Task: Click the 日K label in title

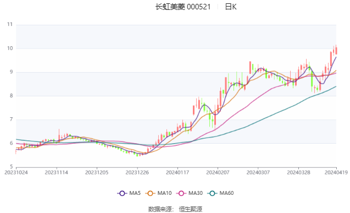Action: (x=231, y=7)
